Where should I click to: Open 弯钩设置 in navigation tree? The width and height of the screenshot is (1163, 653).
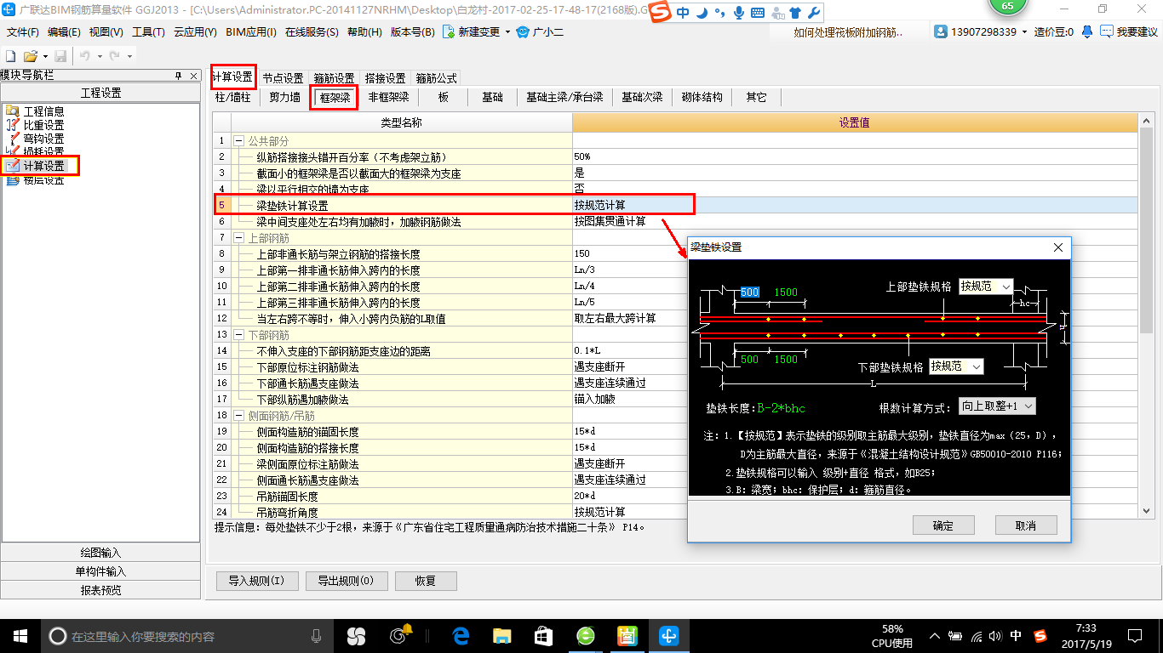click(43, 139)
